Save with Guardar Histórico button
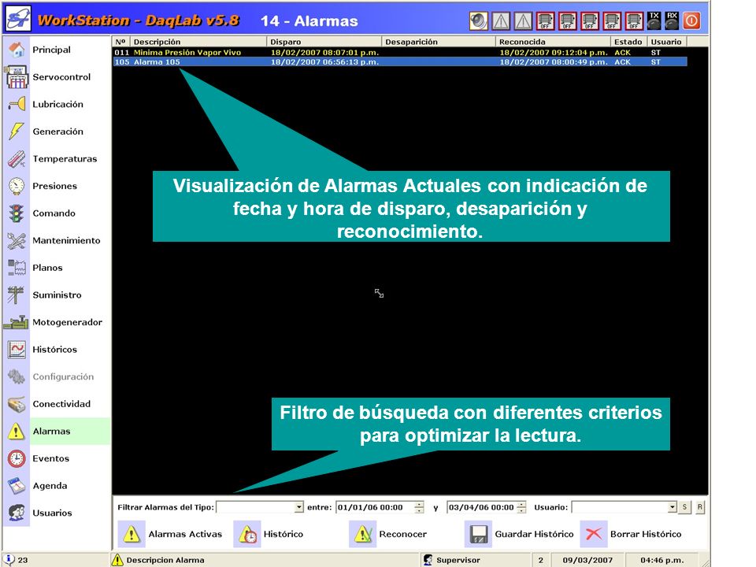Screen dimensions: 756x567 pos(519,534)
